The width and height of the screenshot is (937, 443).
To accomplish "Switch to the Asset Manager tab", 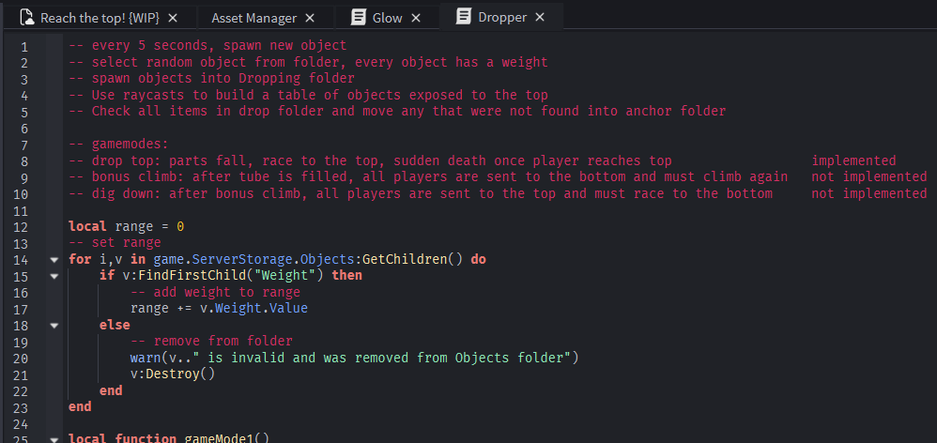I will pos(253,18).
